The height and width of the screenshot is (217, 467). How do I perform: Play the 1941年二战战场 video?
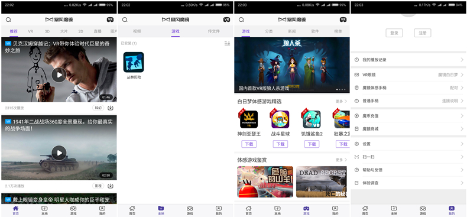pyautogui.click(x=59, y=153)
